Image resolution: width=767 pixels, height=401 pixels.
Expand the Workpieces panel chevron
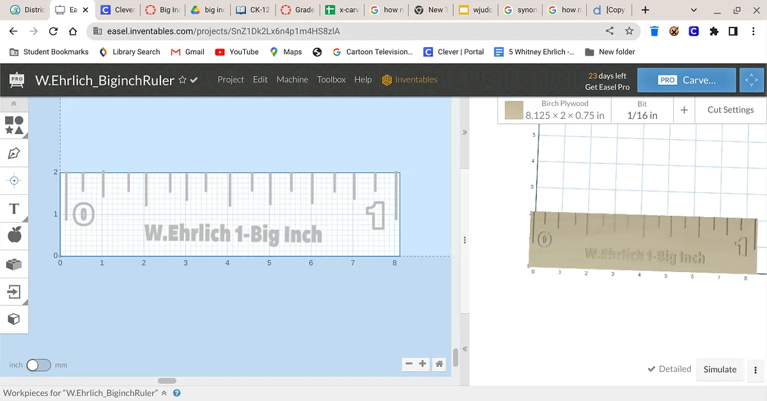164,393
